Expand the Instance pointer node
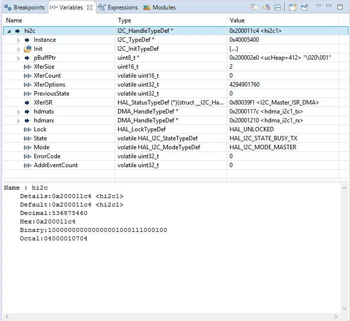This screenshot has width=350, height=321. [18, 40]
